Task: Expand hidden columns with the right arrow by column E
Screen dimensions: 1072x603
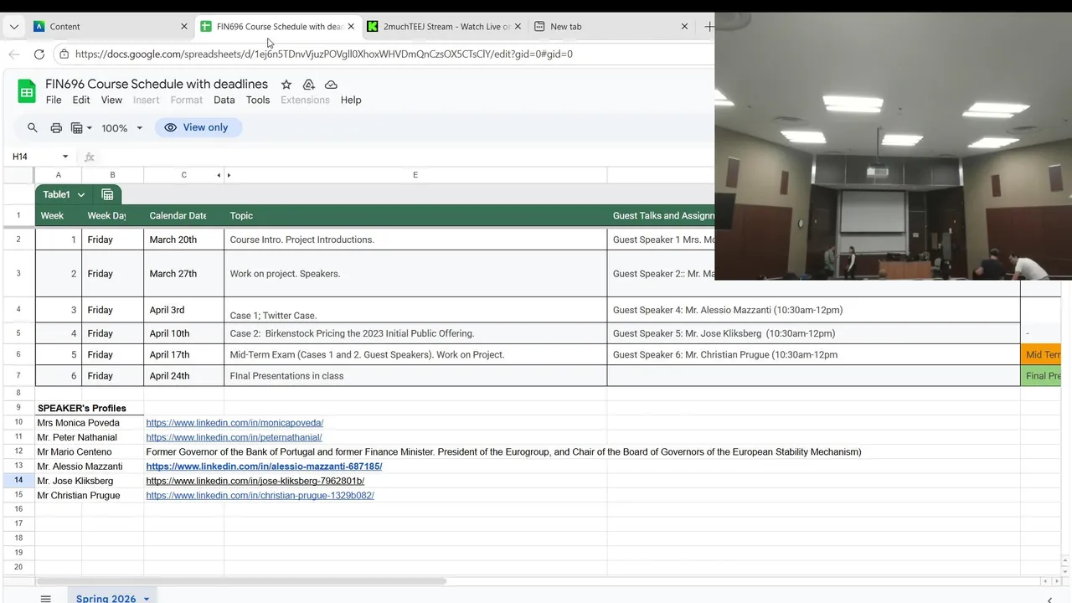Action: tap(229, 175)
